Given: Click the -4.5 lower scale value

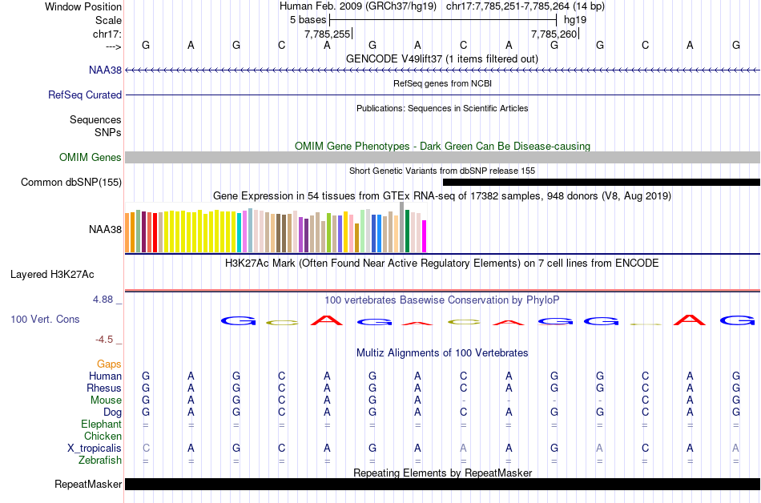Looking at the screenshot, I should pos(104,340).
